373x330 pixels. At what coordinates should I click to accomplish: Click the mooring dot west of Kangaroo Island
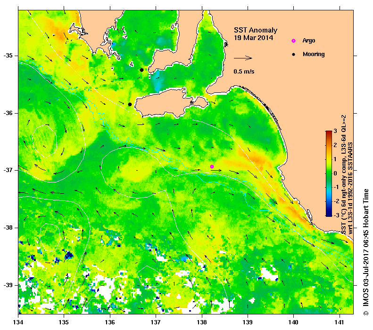click(x=130, y=104)
